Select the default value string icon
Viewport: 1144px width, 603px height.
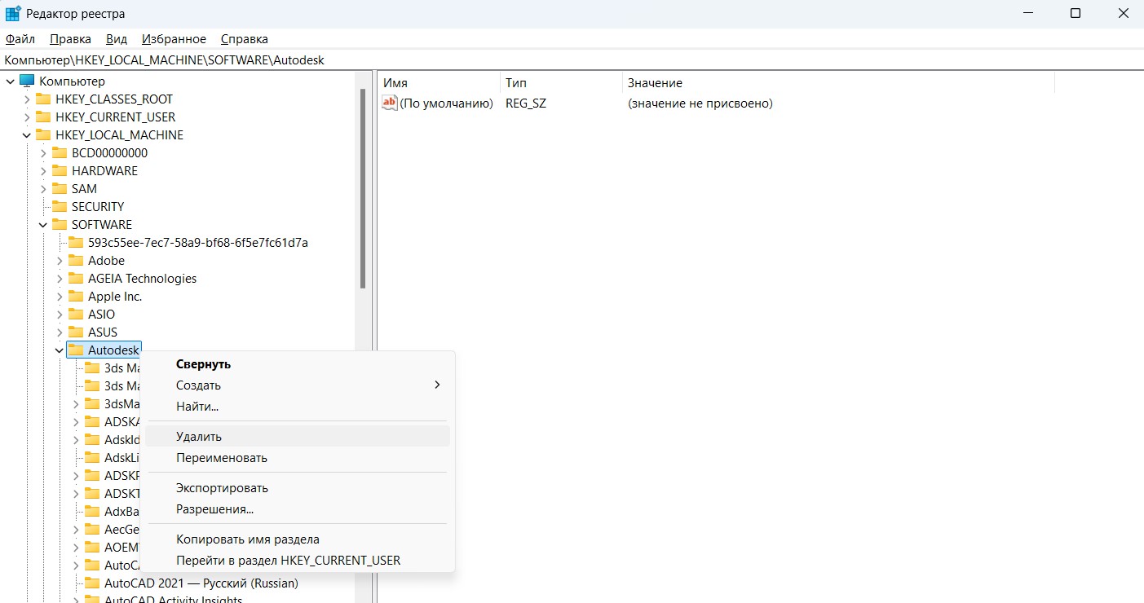click(390, 103)
